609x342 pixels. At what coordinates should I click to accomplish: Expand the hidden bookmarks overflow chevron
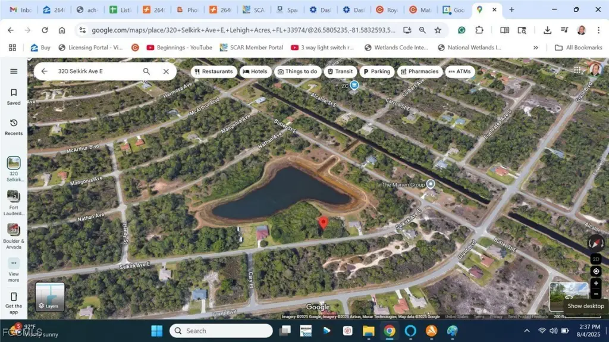point(536,48)
